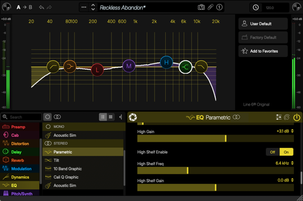Click the aperture icon in EQ header
Screen dimensions: 303x201
coord(133,117)
